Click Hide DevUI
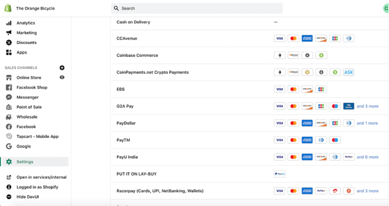The image size is (389, 206). 28,197
